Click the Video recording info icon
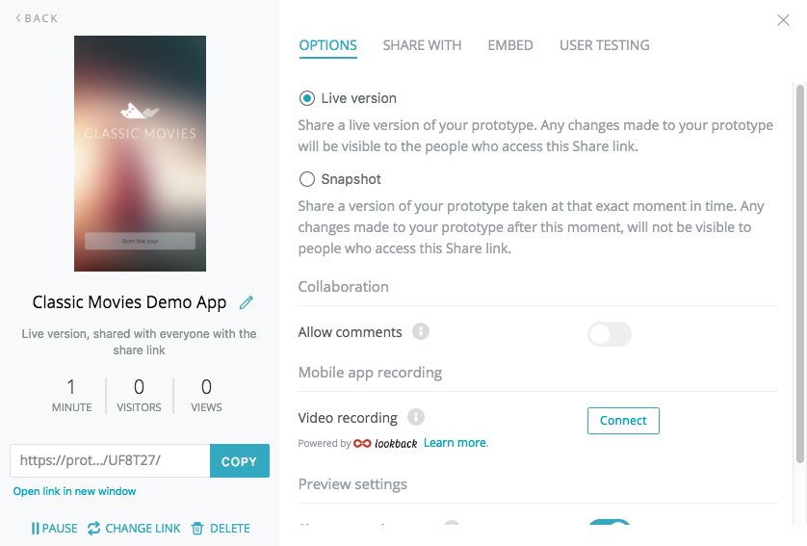Screen dimensions: 807x546 coord(416,418)
